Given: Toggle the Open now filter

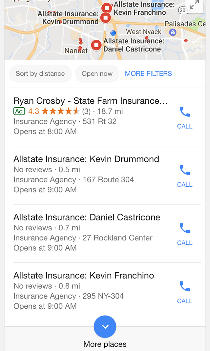Looking at the screenshot, I should (97, 73).
